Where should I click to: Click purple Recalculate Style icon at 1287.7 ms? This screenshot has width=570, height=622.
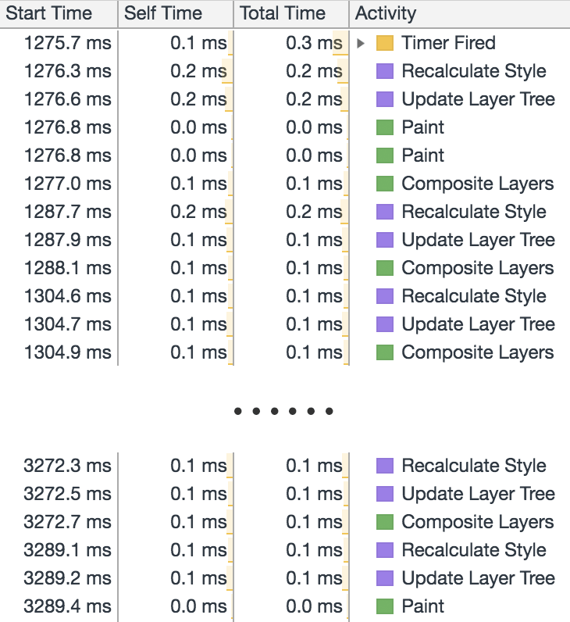(384, 212)
